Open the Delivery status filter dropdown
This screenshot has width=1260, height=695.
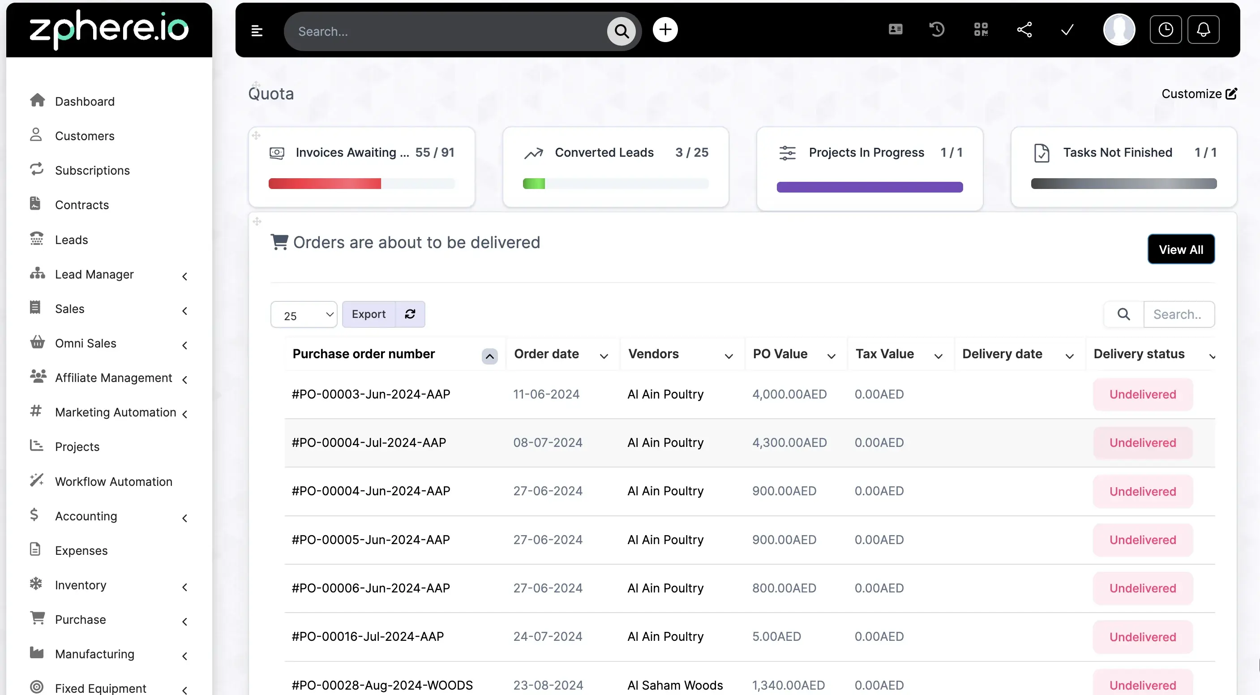(x=1213, y=356)
